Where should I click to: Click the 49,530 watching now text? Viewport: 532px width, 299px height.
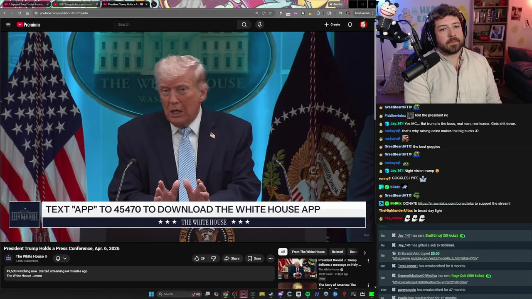point(21,271)
